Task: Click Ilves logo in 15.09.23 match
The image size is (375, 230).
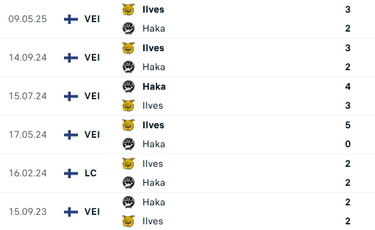Action: click(129, 221)
